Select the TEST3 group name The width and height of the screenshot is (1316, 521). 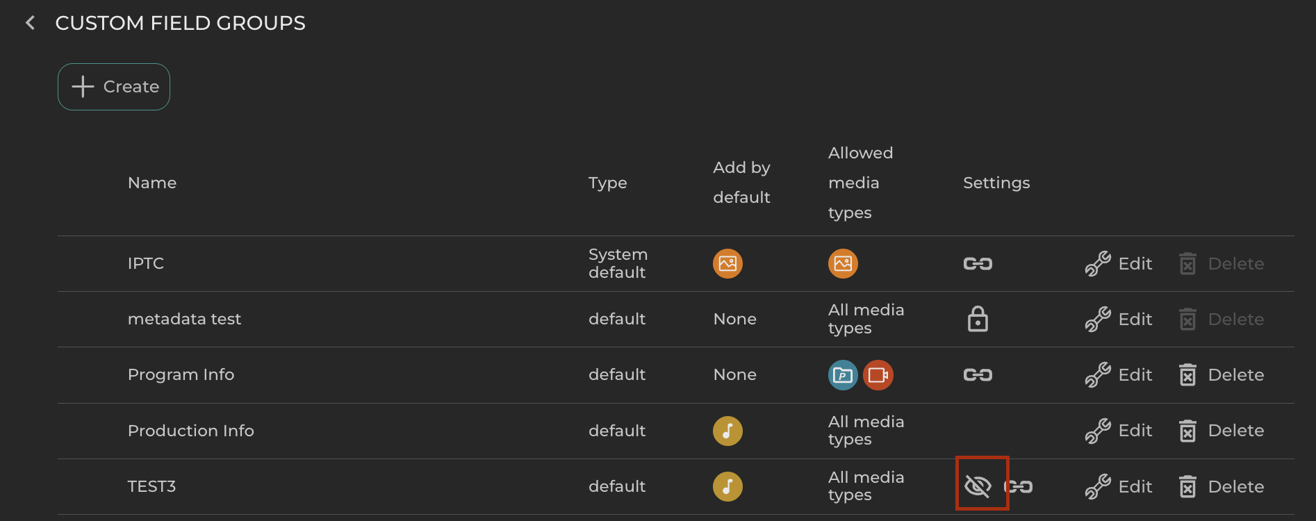pos(151,486)
